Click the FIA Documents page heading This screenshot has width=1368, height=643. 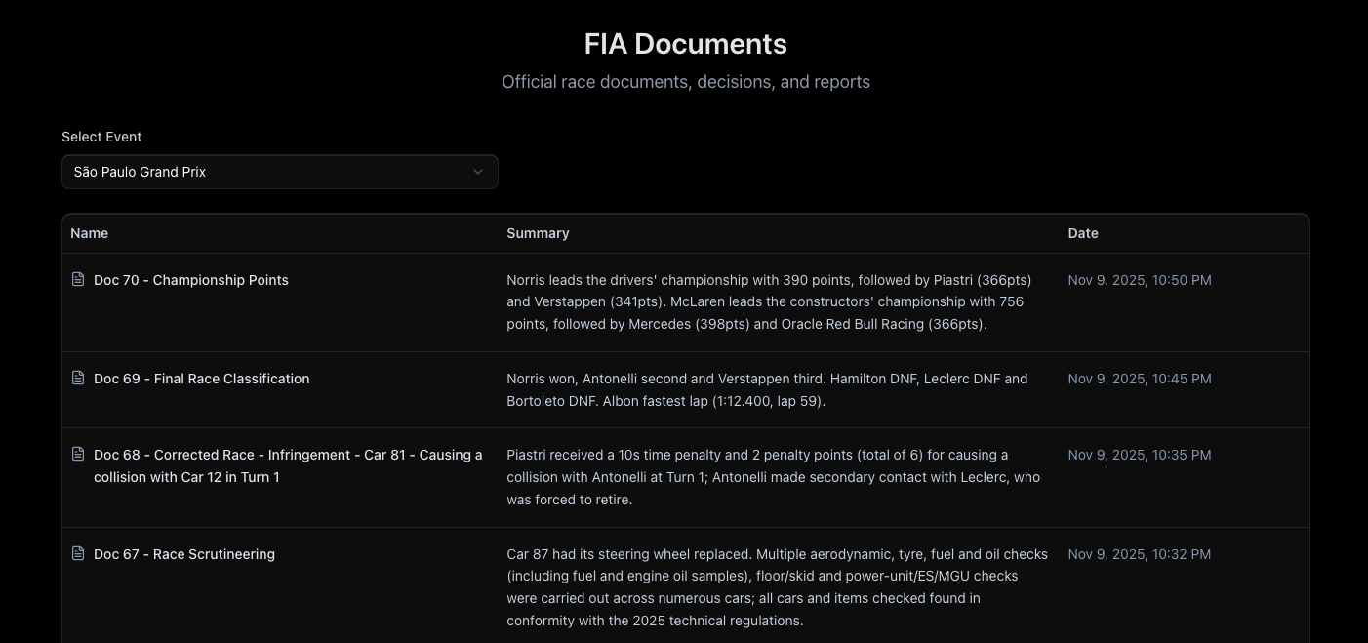pos(685,44)
